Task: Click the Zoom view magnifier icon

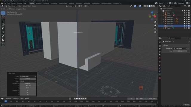Action: (x=155, y=22)
